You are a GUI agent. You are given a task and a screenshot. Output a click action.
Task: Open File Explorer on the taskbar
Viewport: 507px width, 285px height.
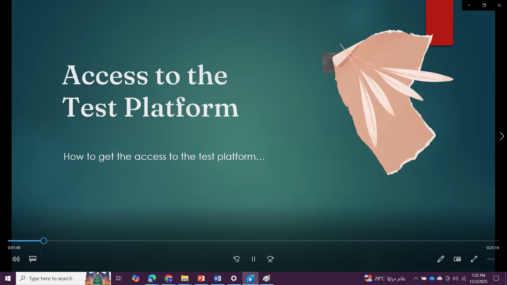[x=185, y=278]
